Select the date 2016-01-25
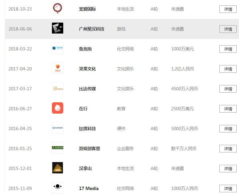Viewport: 239px width, 194px height. 20,149
